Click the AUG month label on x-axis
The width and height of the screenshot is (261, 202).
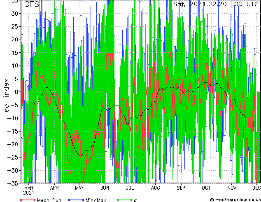tap(155, 188)
